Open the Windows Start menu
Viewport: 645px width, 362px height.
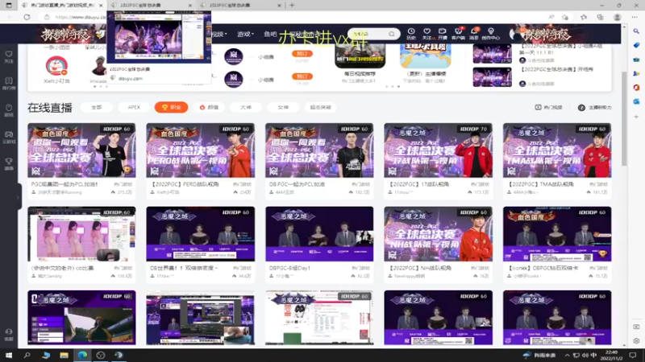9,355
